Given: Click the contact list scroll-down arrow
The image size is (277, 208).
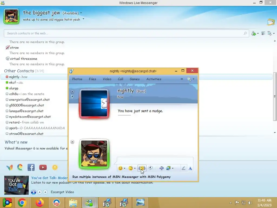Looking at the screenshot, I should click(275, 132).
